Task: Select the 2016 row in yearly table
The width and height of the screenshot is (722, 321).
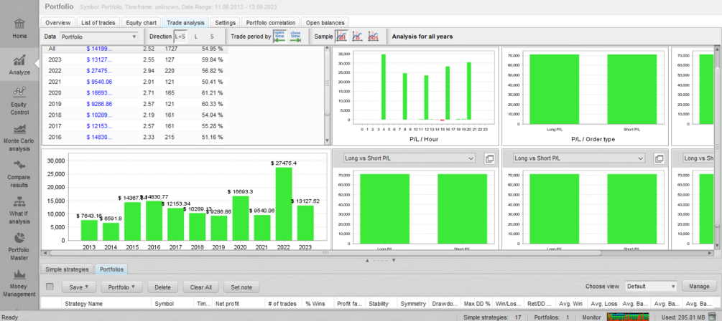Action: 136,137
